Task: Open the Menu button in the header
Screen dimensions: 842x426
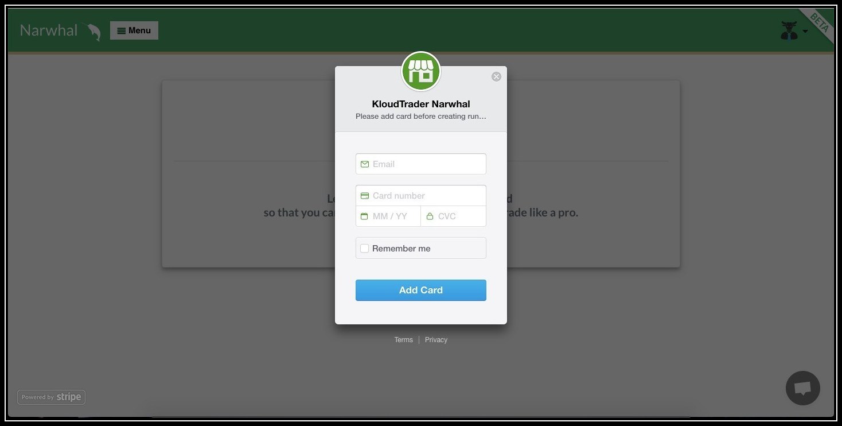Action: (x=134, y=30)
